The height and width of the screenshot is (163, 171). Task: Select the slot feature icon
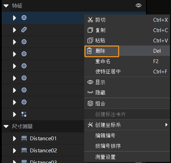pyautogui.click(x=24, y=30)
